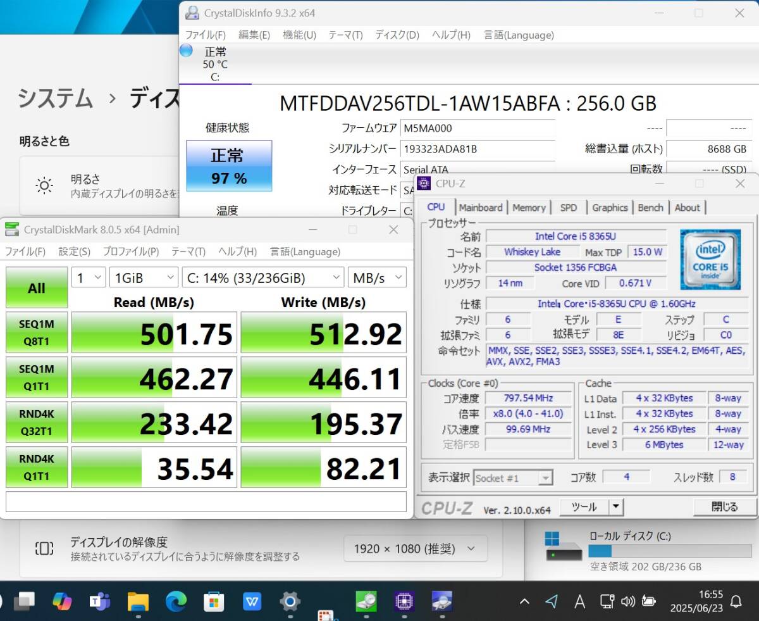Select the C: disk tab 正常 50 °C
This screenshot has height=621, width=759.
[x=215, y=64]
